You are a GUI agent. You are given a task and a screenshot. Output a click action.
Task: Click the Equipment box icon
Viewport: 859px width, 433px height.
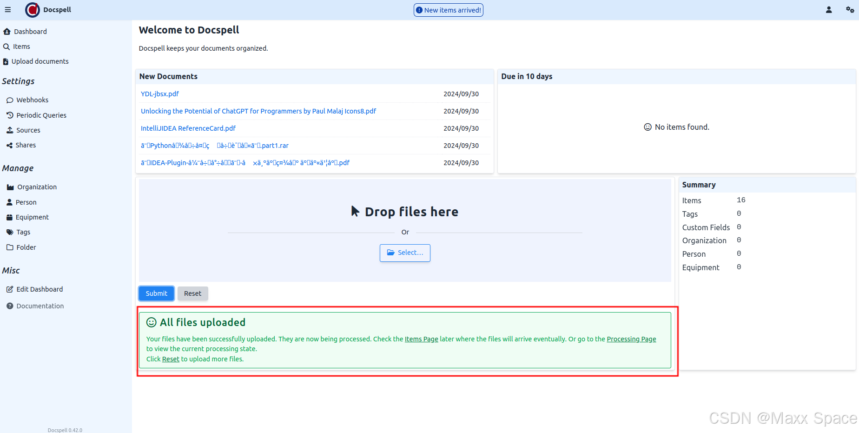9,217
